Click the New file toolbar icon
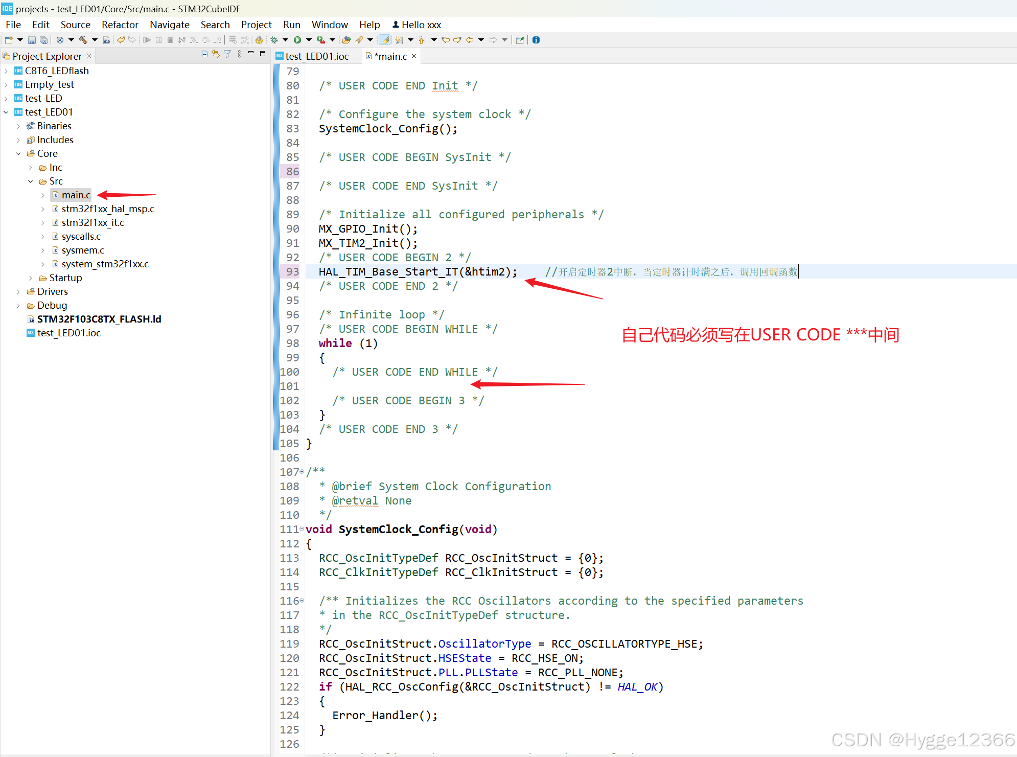Screen dimensions: 1017x757 click(9, 40)
